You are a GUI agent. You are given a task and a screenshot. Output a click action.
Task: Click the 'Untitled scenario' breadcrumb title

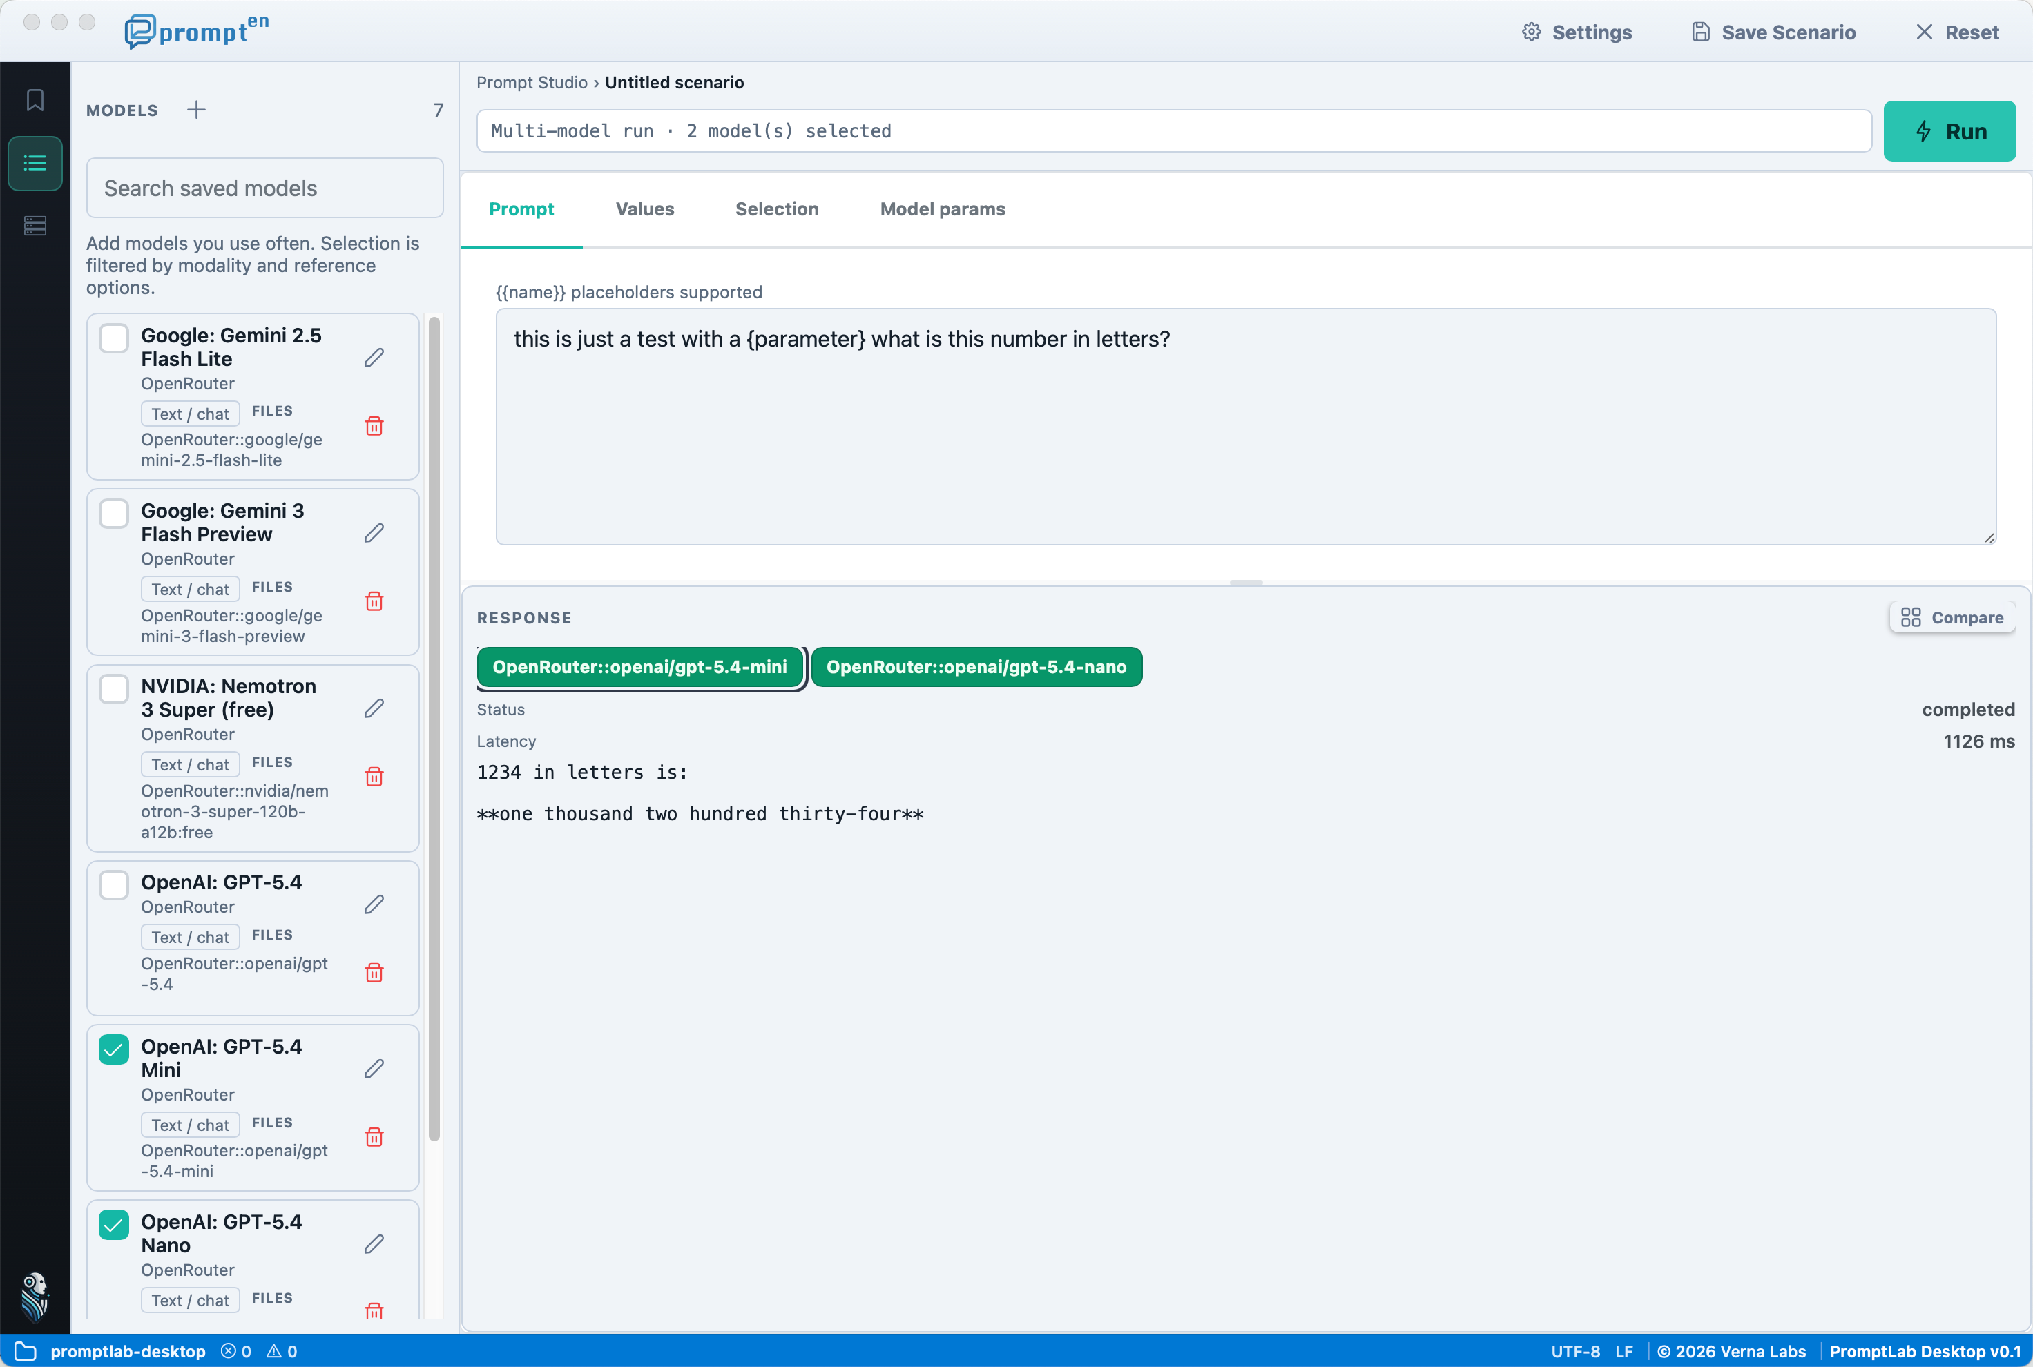[x=674, y=82]
